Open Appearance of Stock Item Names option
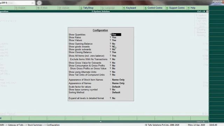224x126 pixels. pyautogui.click(x=118, y=80)
